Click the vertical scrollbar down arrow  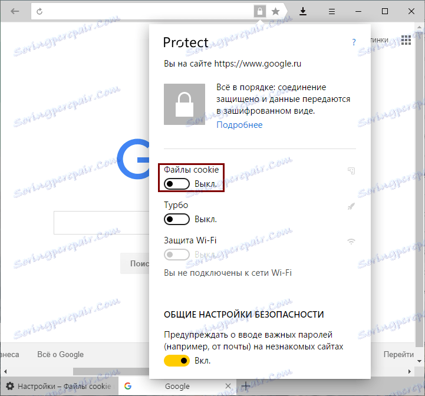coord(419,361)
